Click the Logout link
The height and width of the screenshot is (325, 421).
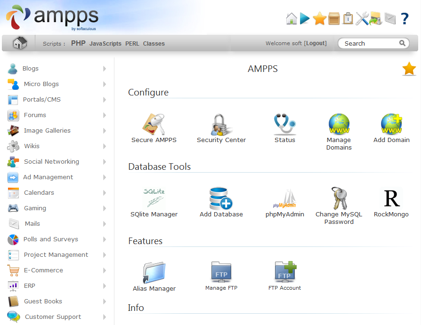[316, 43]
